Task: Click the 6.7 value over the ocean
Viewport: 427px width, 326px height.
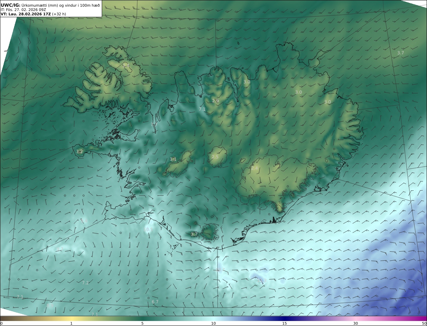Action: pyautogui.click(x=155, y=302)
